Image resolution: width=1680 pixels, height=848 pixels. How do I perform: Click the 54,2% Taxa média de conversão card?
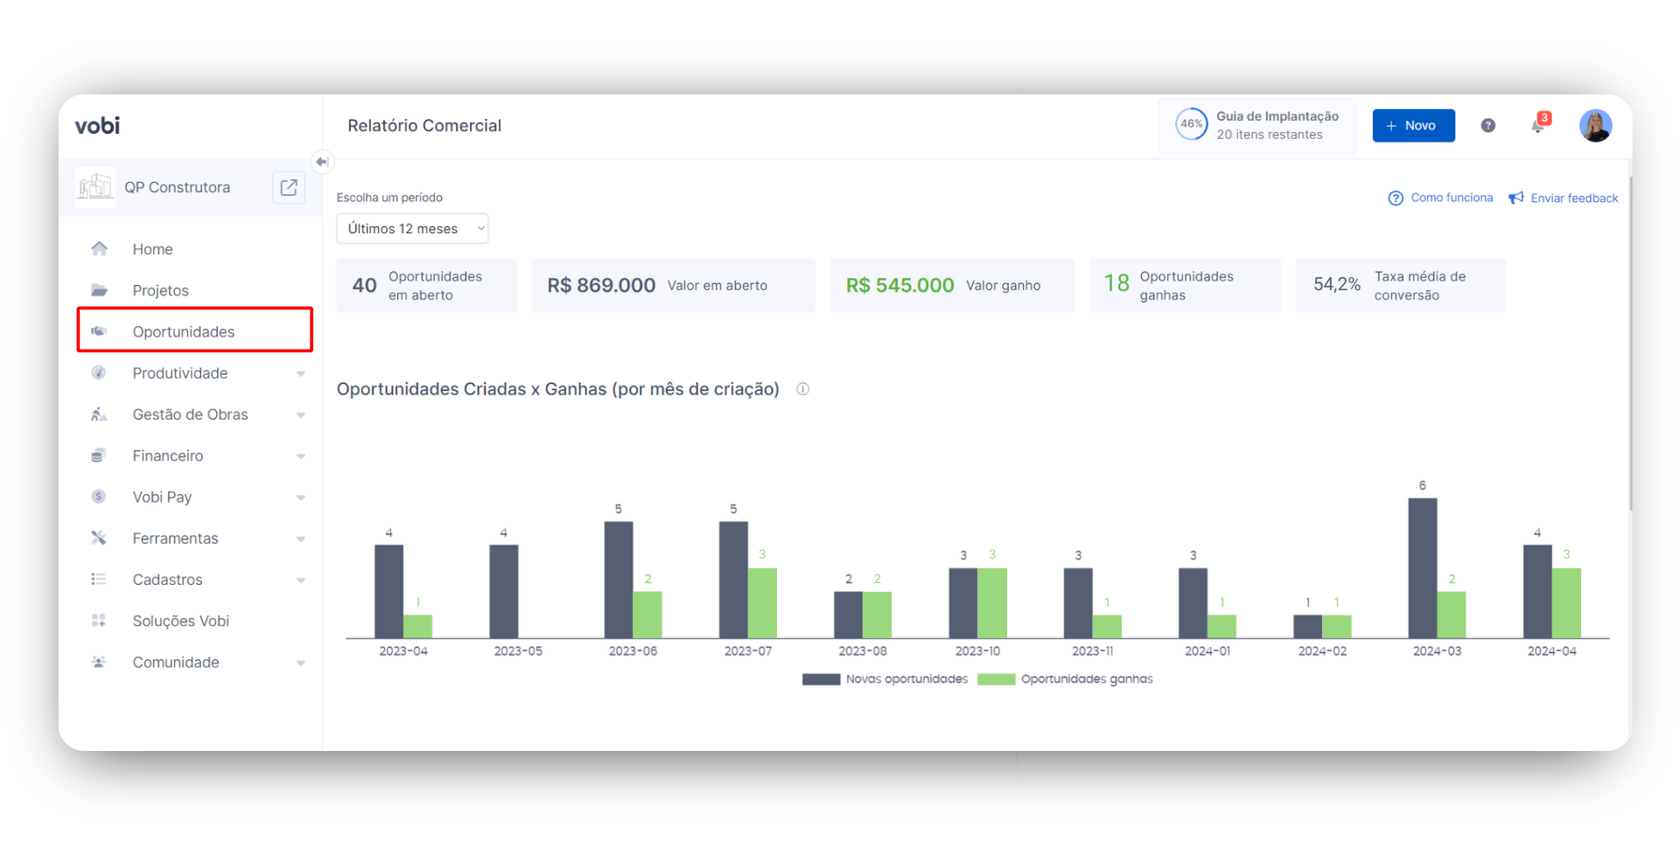(1401, 285)
